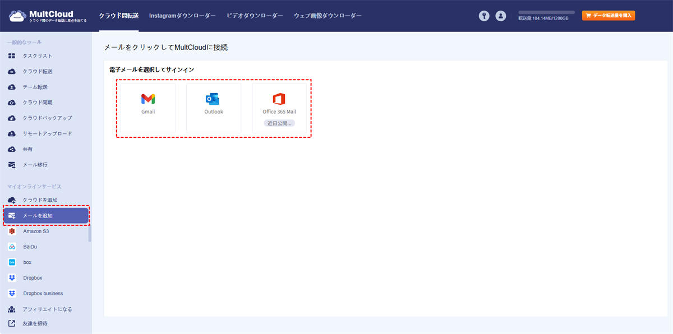Click the BaiDu label
The image size is (673, 334).
(30, 247)
